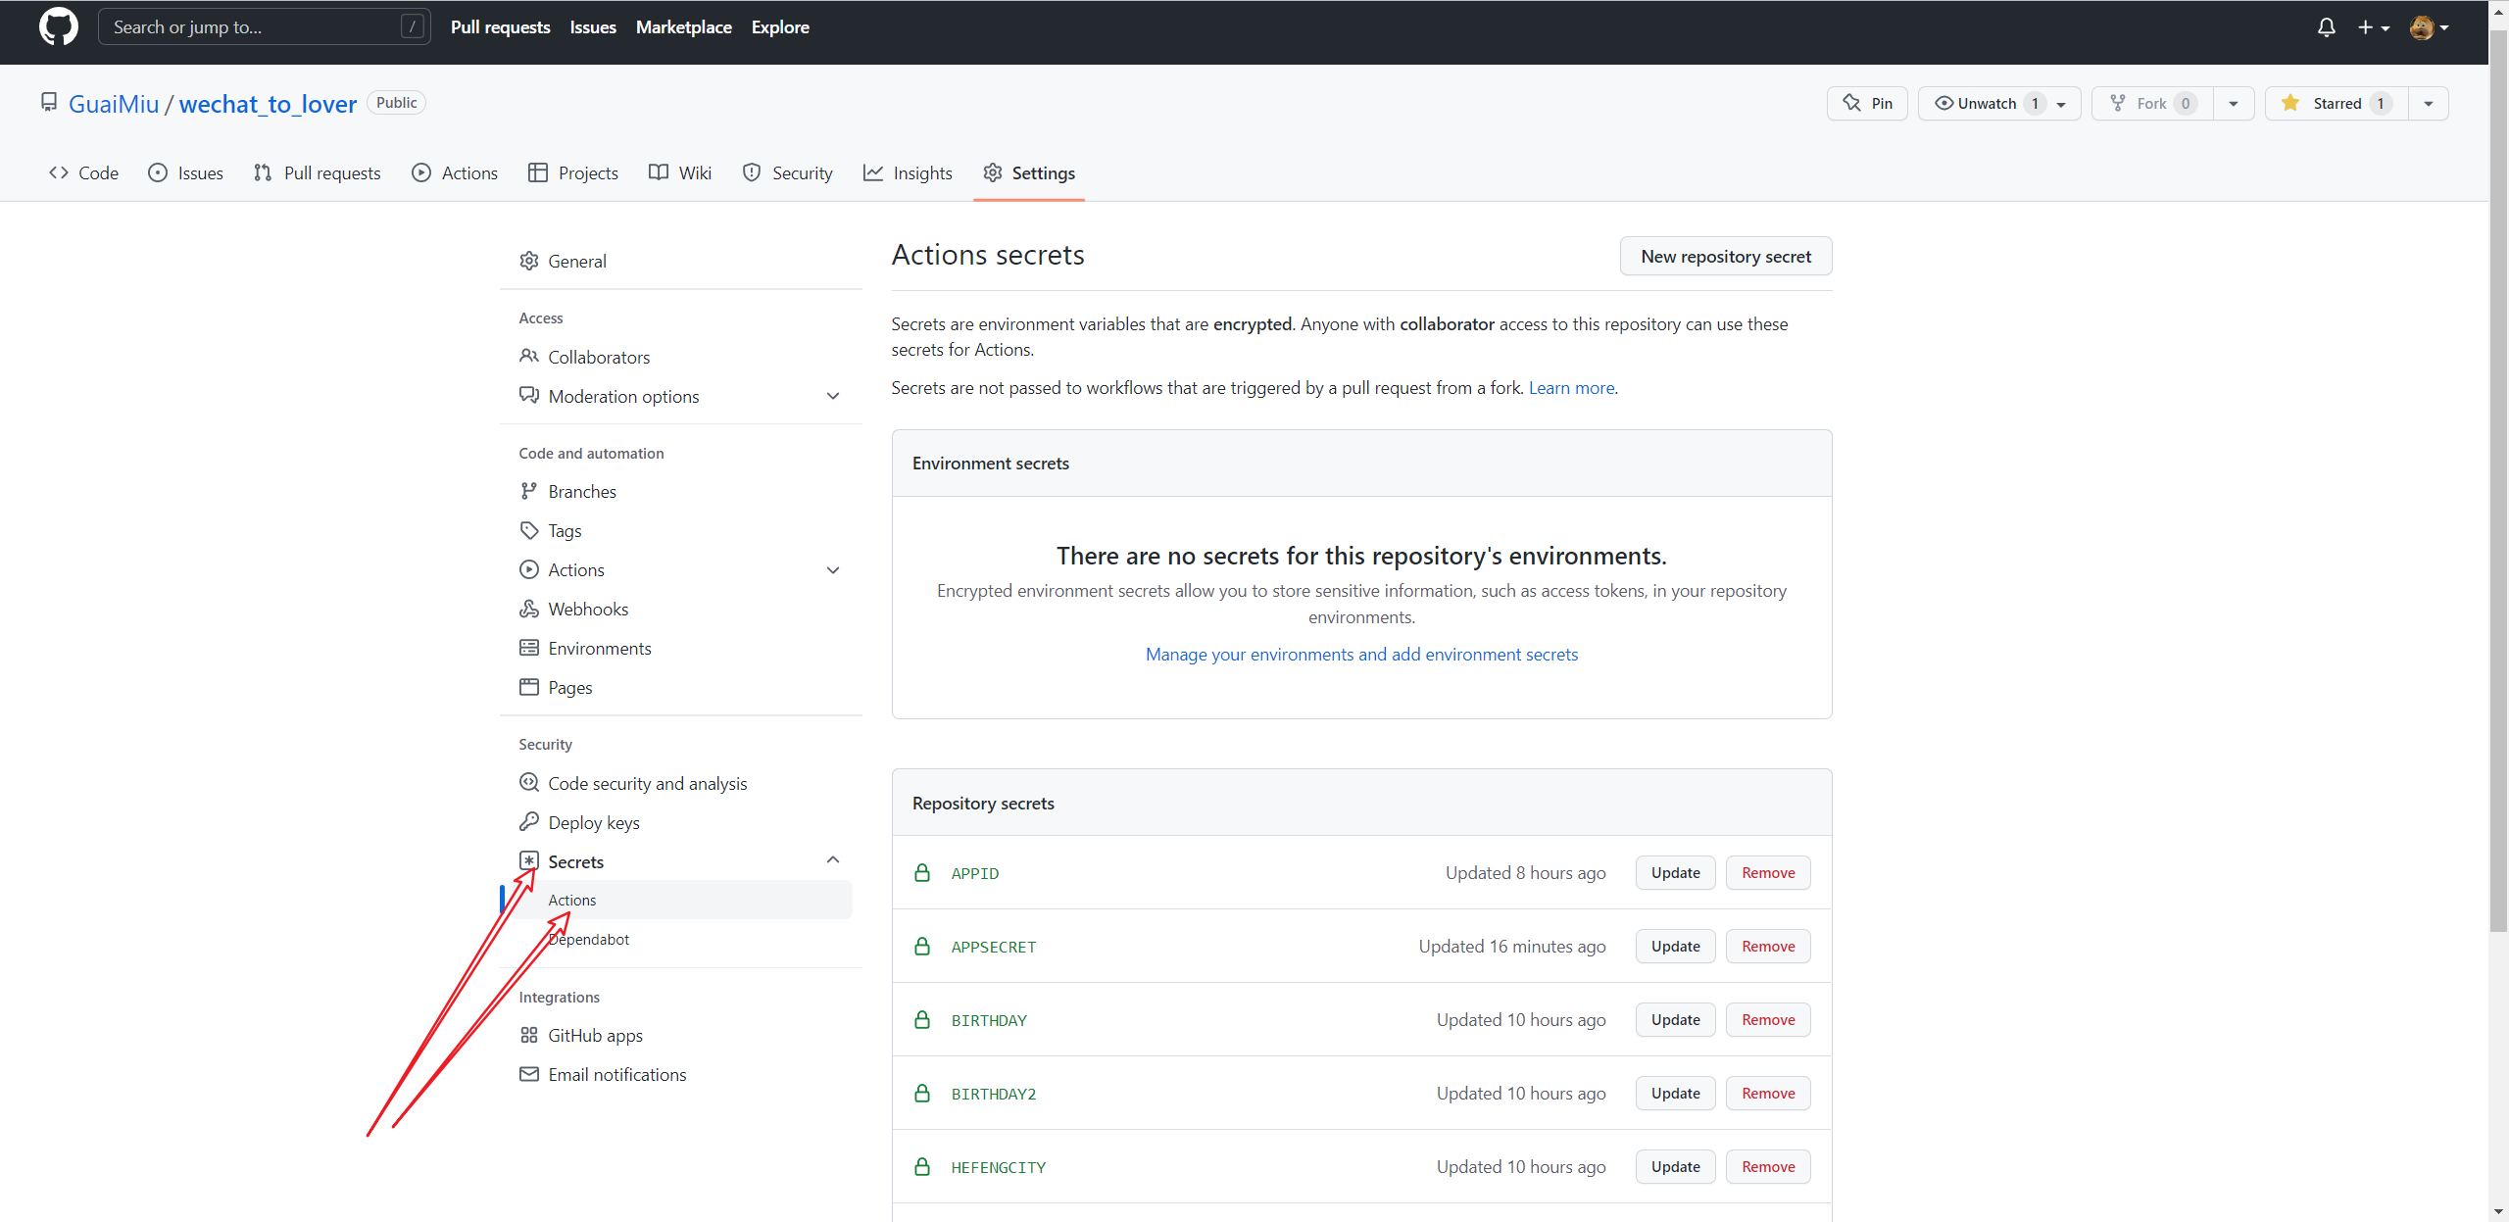Open the Projects tab

click(573, 172)
